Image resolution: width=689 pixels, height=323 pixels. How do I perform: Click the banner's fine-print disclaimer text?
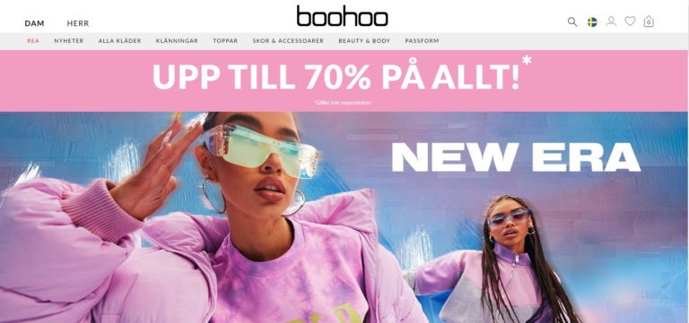tap(343, 103)
